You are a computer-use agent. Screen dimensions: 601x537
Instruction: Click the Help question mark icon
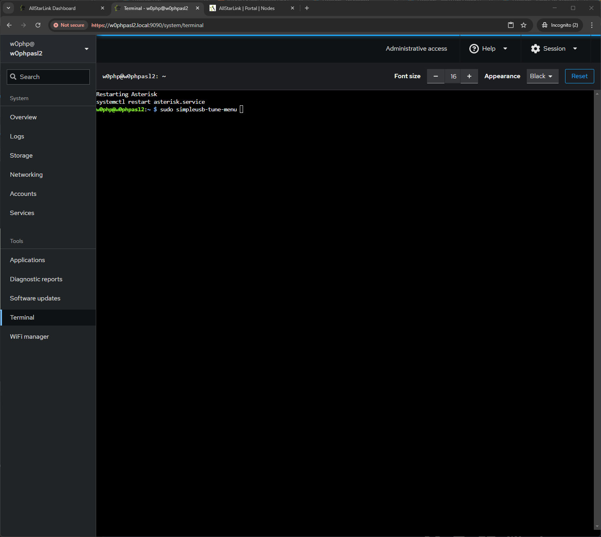click(474, 49)
